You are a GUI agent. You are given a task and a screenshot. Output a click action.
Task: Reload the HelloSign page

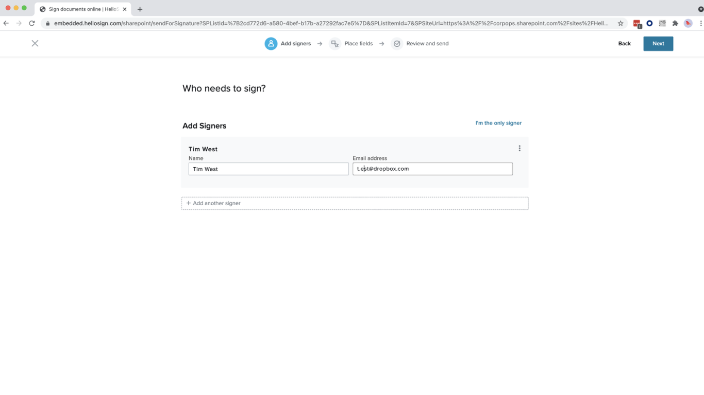click(32, 23)
